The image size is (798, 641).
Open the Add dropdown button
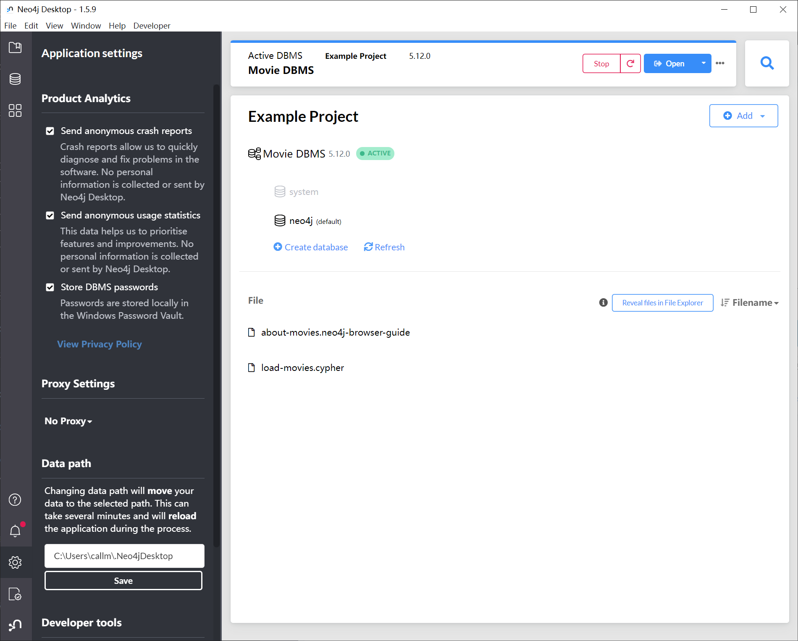743,116
